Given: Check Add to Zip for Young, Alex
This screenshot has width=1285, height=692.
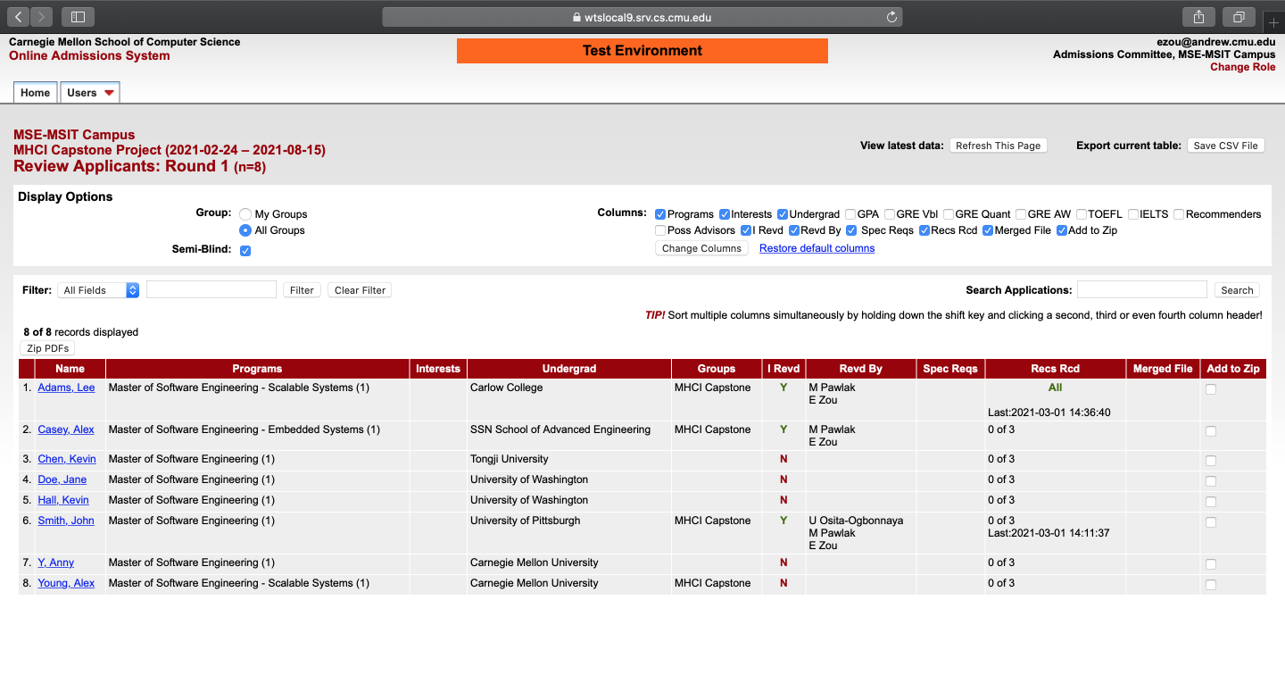Looking at the screenshot, I should pyautogui.click(x=1210, y=585).
